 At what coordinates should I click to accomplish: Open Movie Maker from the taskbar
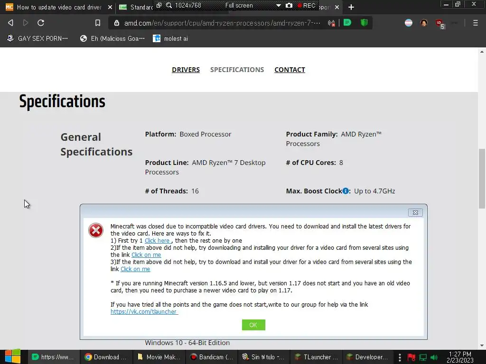(x=159, y=357)
